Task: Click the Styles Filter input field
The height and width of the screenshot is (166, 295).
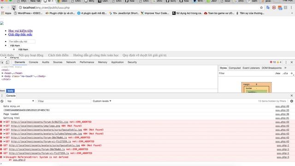Action: 246,73
